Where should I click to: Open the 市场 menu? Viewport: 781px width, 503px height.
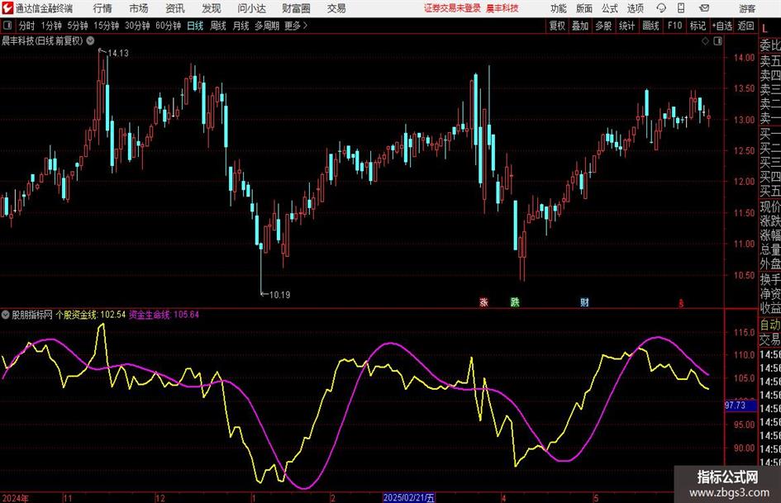click(x=139, y=8)
